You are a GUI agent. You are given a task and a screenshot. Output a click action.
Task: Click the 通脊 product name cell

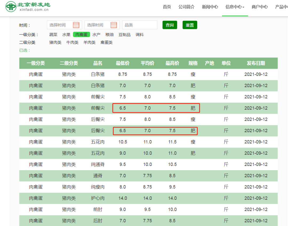coord(98,176)
